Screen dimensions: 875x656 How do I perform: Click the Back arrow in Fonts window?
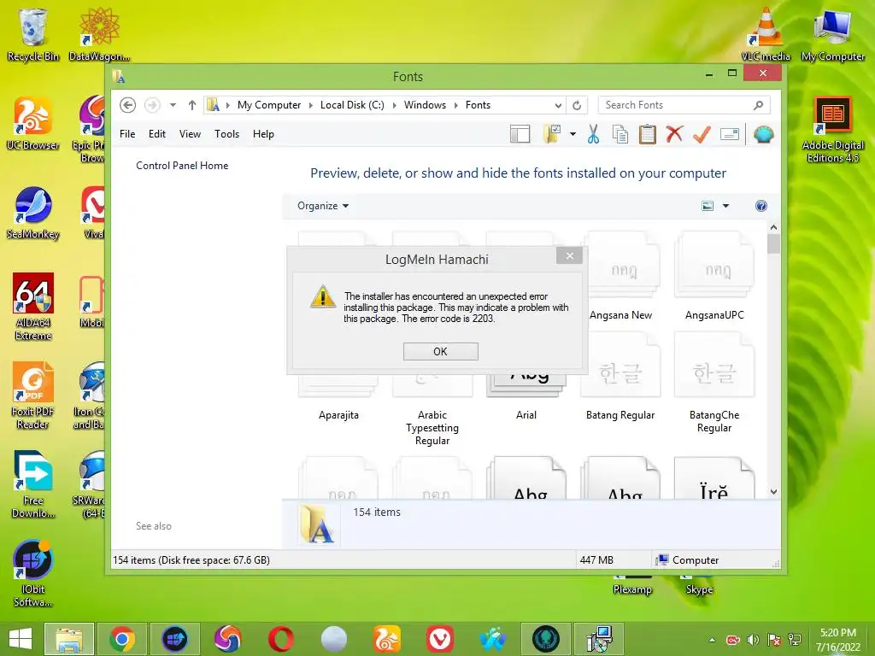(128, 105)
